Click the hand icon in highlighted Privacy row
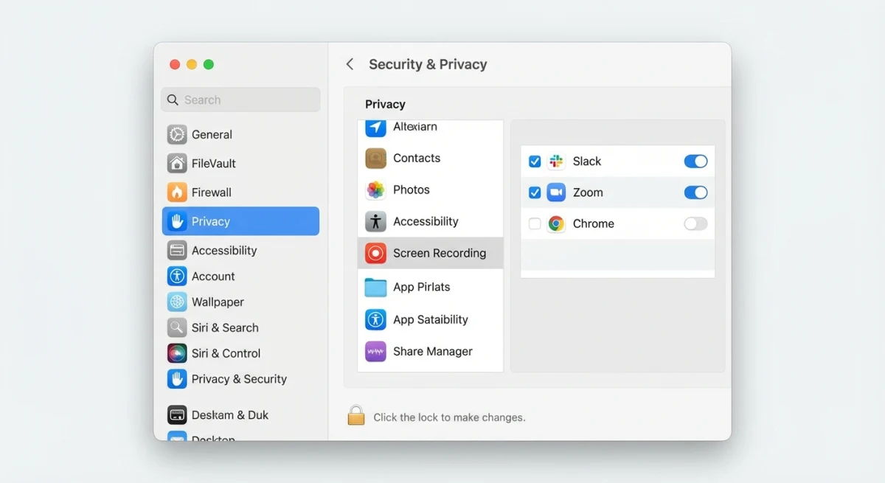The height and width of the screenshot is (483, 885). (x=177, y=221)
